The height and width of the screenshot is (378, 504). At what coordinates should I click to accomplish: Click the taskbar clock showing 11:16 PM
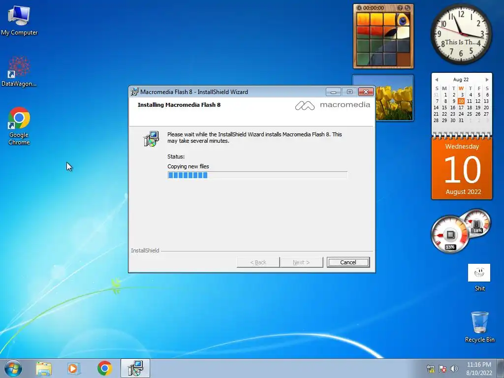pyautogui.click(x=479, y=368)
